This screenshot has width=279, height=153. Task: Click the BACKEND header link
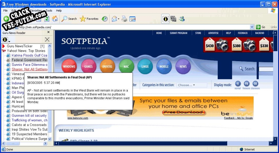pyautogui.click(x=260, y=33)
